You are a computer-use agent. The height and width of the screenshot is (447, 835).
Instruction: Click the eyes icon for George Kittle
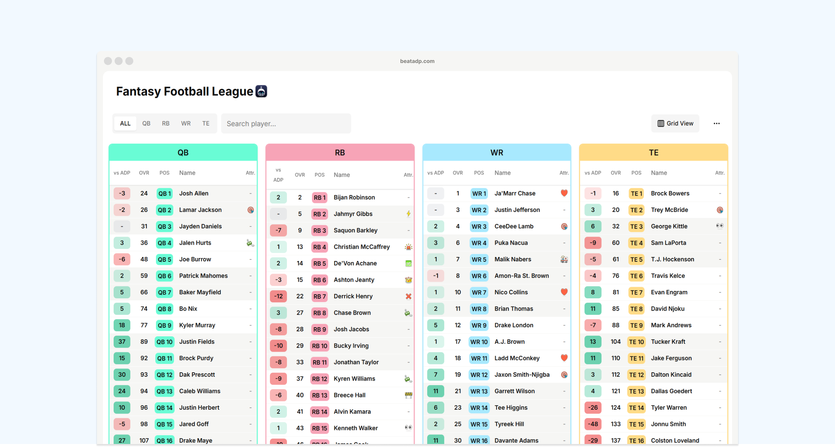[x=719, y=226]
